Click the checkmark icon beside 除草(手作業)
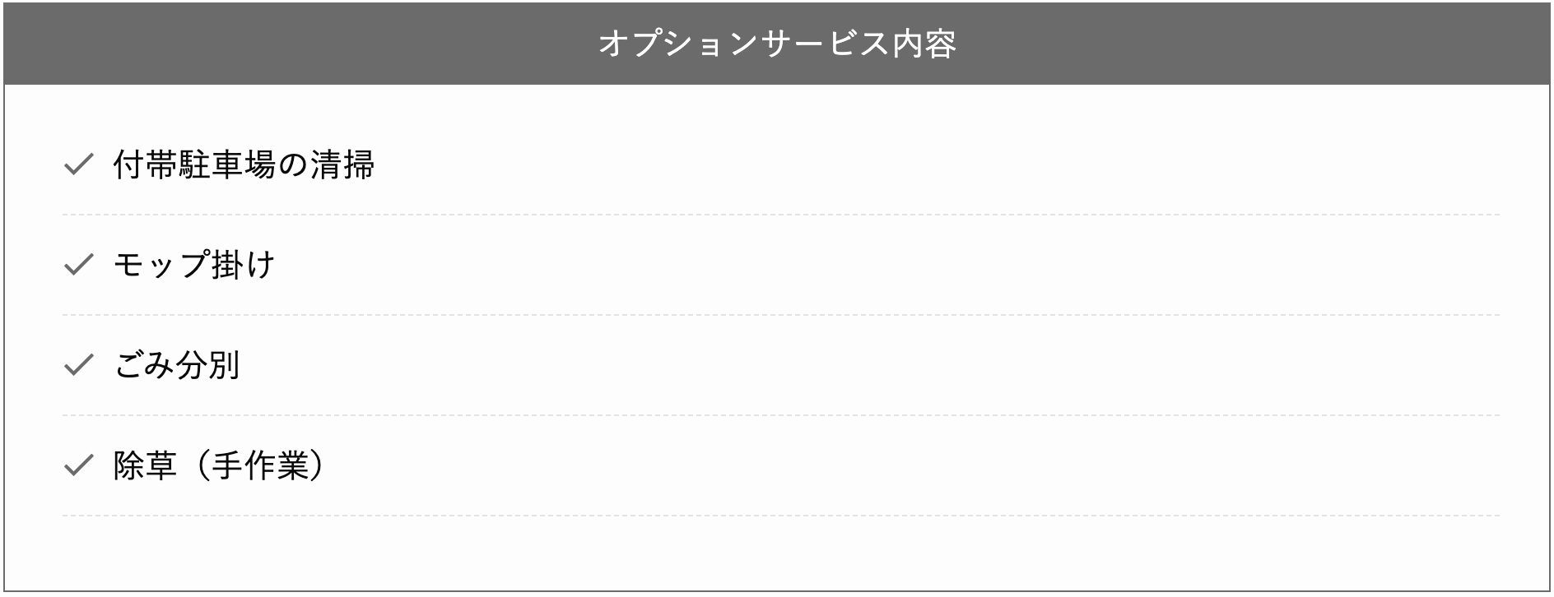The width and height of the screenshot is (1554, 597). (x=78, y=466)
